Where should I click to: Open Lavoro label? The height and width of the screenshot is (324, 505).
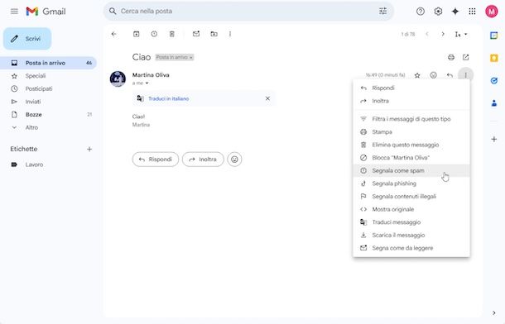coord(48,164)
